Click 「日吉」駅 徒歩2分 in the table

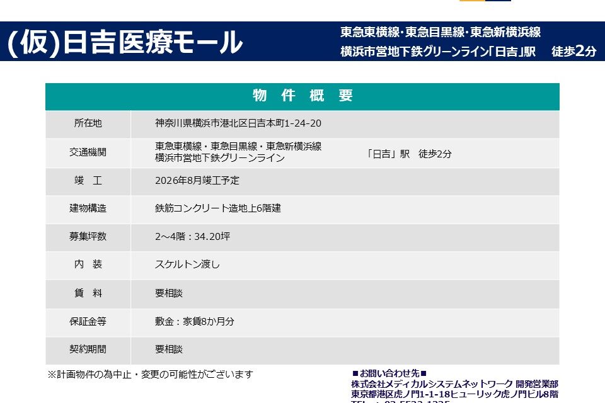coord(408,154)
